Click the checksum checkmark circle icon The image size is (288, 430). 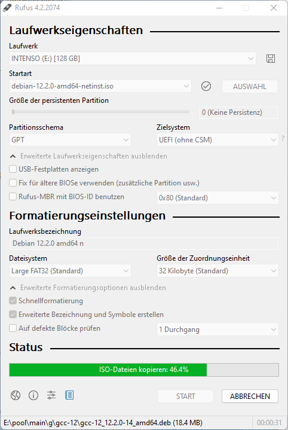coord(206,86)
